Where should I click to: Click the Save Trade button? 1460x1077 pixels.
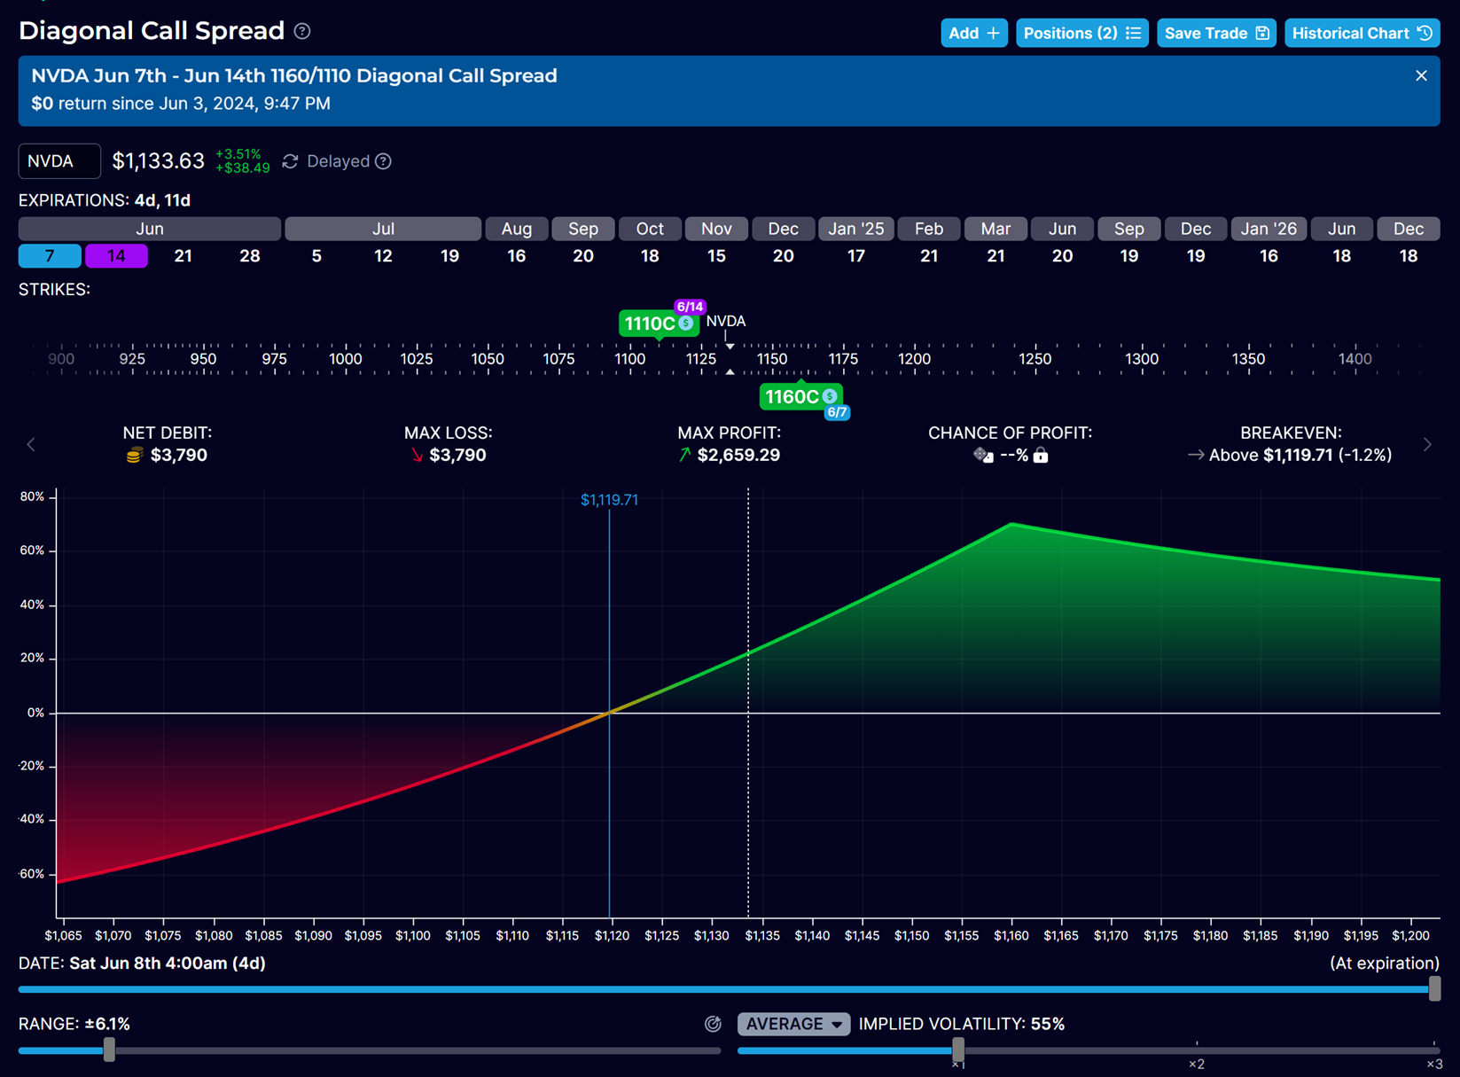coord(1216,33)
